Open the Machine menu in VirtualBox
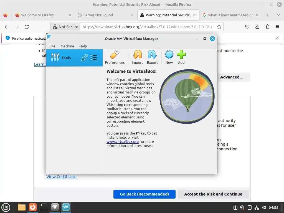 click(x=67, y=46)
